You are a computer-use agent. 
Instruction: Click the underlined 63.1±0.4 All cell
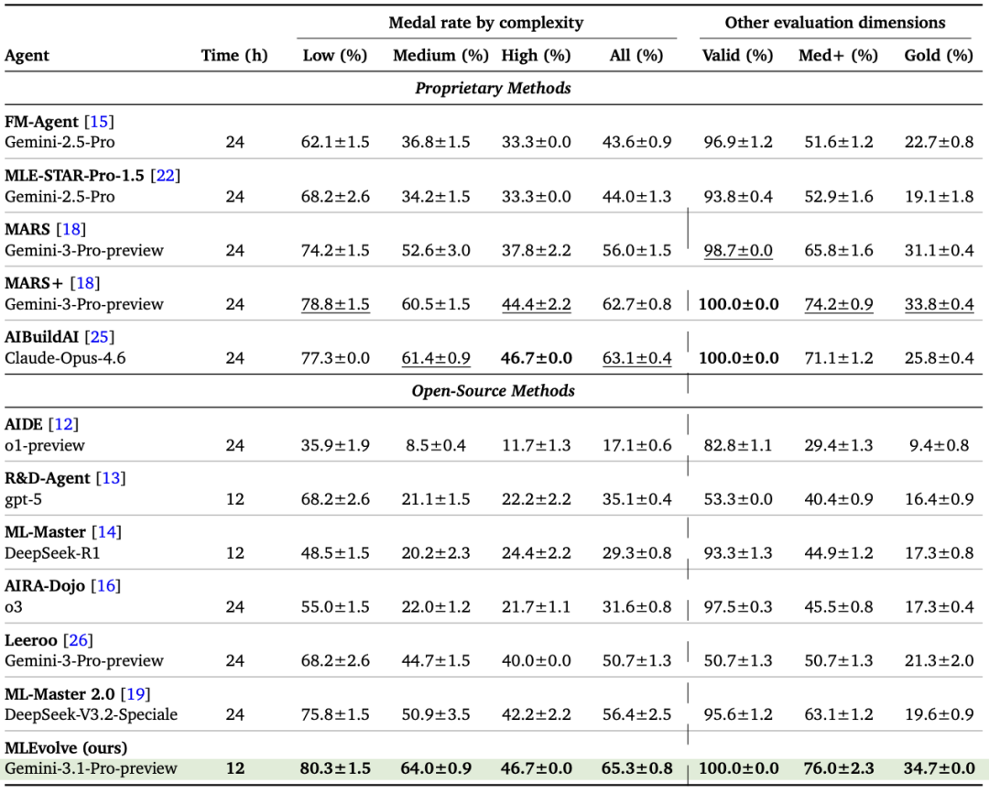coord(636,358)
